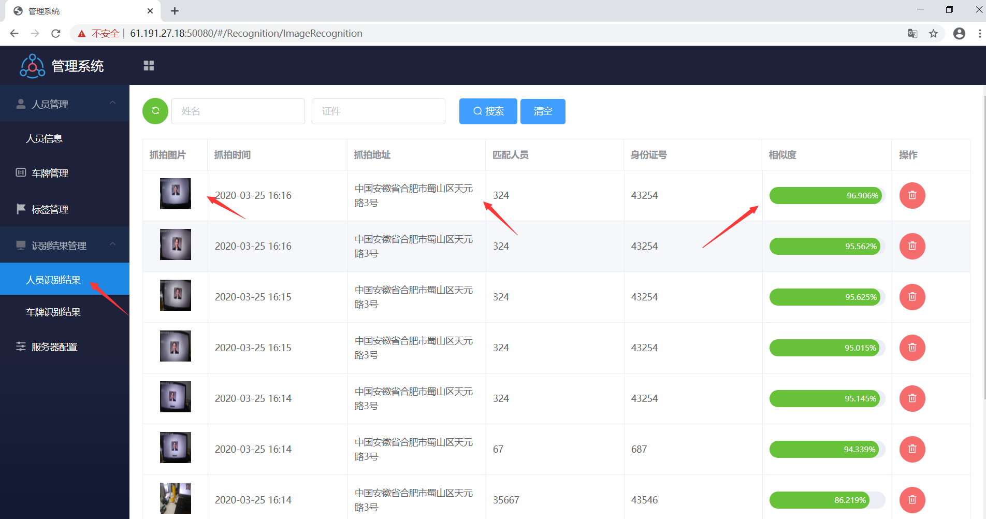Screen dimensions: 986x519
Task: Reload the page via browser refresh icon
Action: click(x=56, y=34)
